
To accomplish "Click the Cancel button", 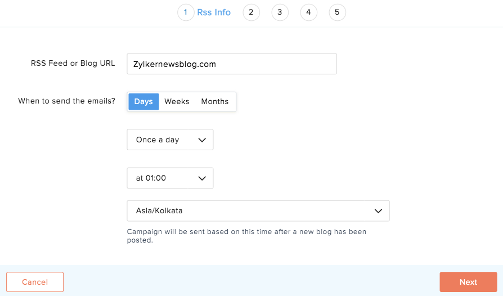I will tap(35, 282).
